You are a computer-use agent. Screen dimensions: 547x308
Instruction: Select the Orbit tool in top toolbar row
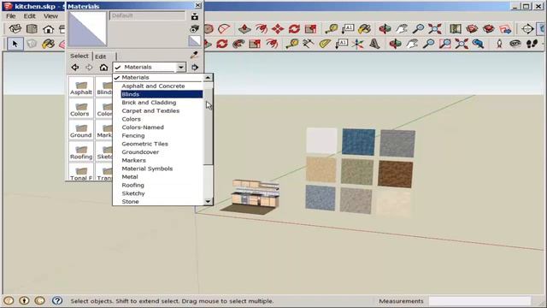385,28
